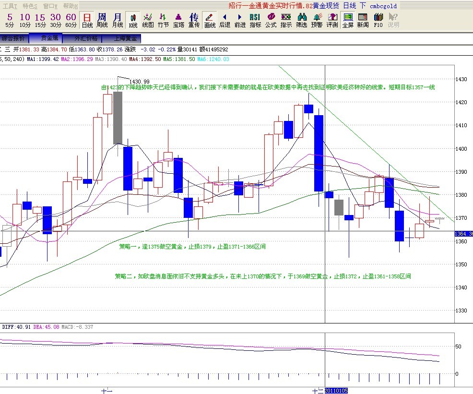Viewport: 473px width, 394px height.
Task: Click the DEA:45.08 indicator label
Action: pyautogui.click(x=46, y=327)
